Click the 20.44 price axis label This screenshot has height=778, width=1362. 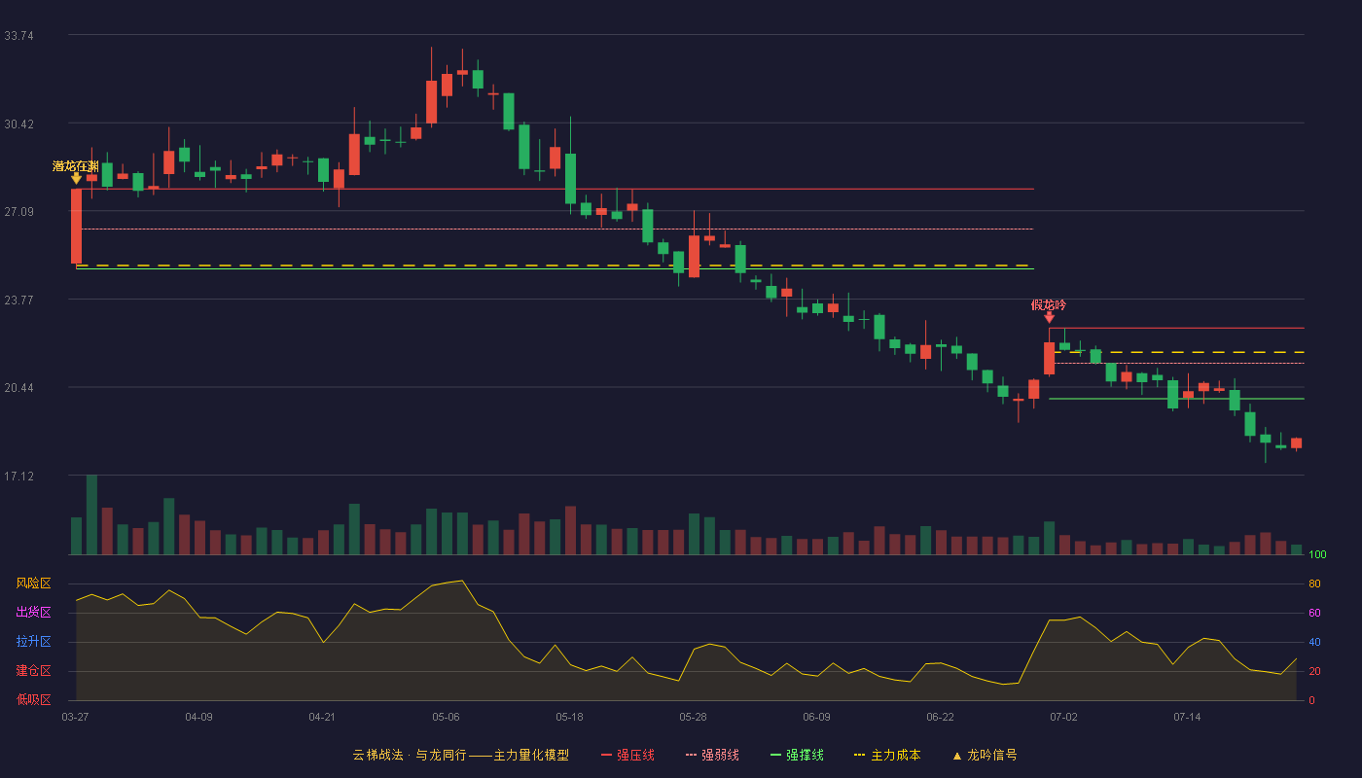[18, 388]
